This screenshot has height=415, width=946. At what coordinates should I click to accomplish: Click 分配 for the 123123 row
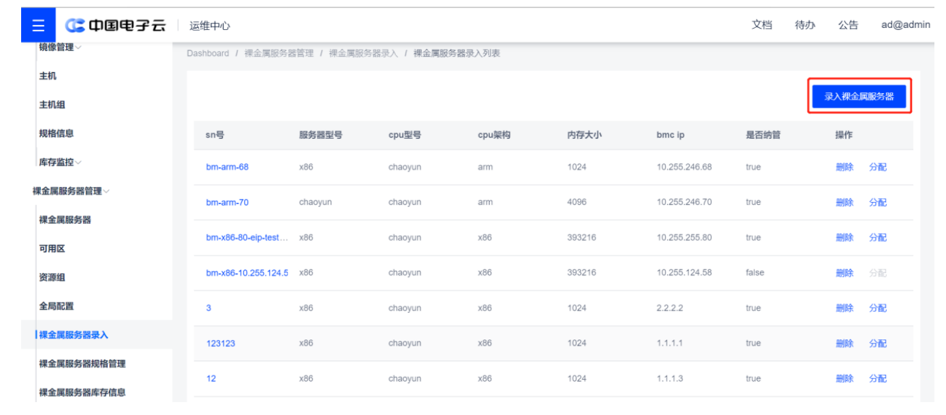[878, 344]
